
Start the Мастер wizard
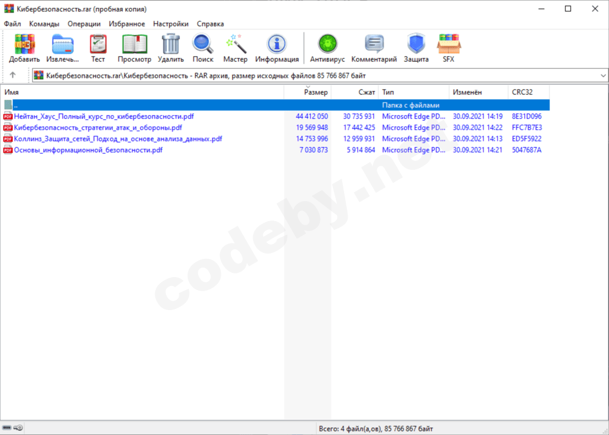click(x=235, y=48)
